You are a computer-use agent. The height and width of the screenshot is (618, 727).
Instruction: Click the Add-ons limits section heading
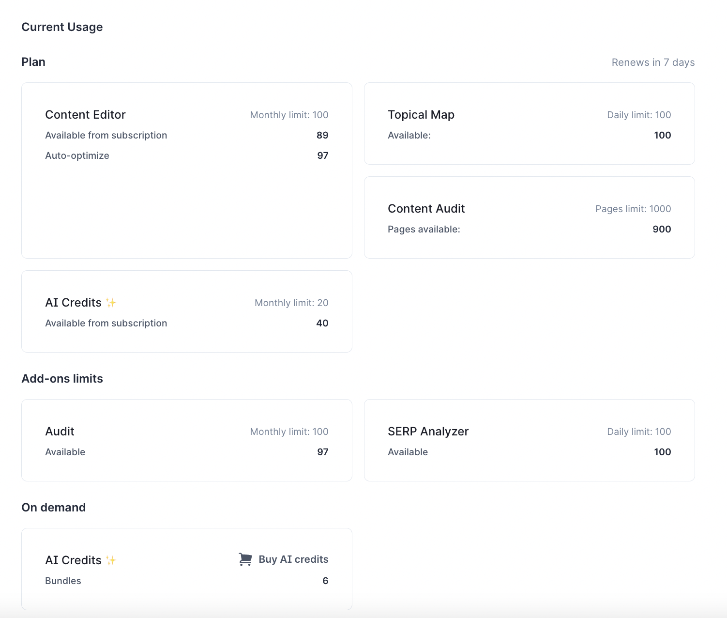pos(62,379)
